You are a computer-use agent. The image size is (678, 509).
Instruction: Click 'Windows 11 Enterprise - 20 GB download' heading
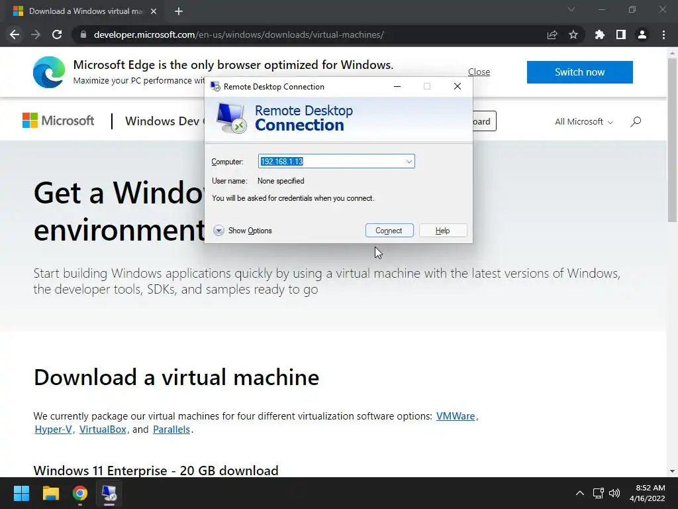point(156,470)
